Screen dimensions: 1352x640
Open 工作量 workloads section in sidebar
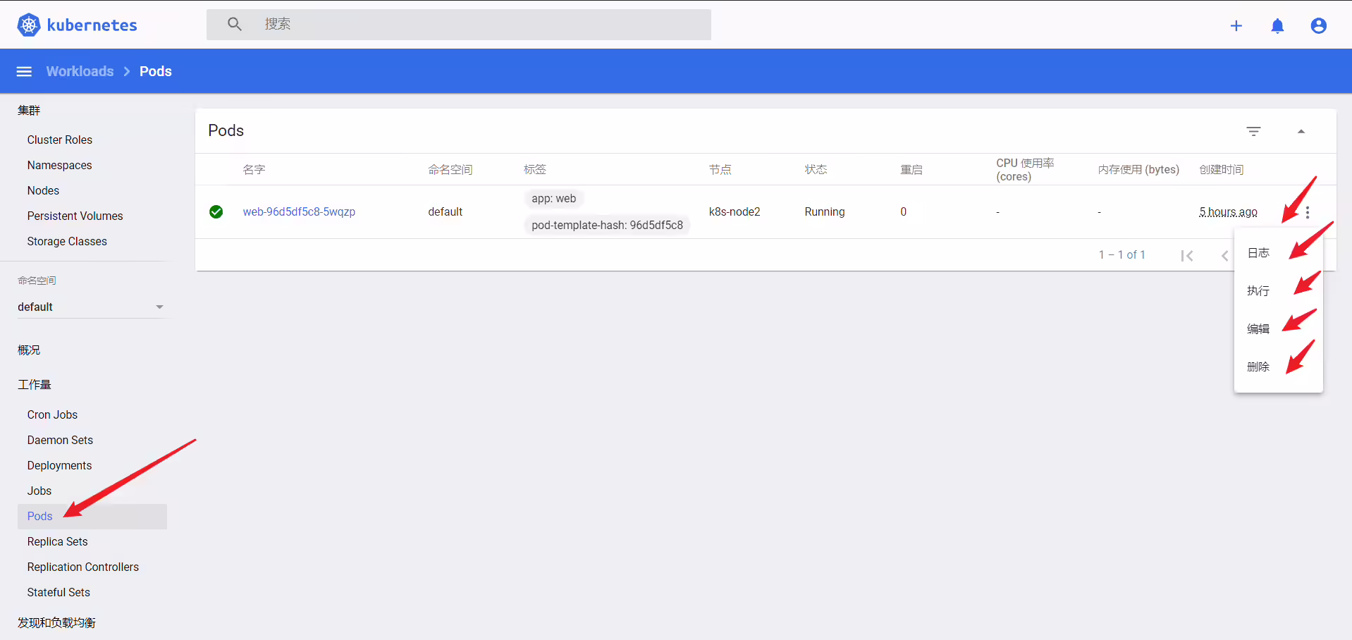35,384
